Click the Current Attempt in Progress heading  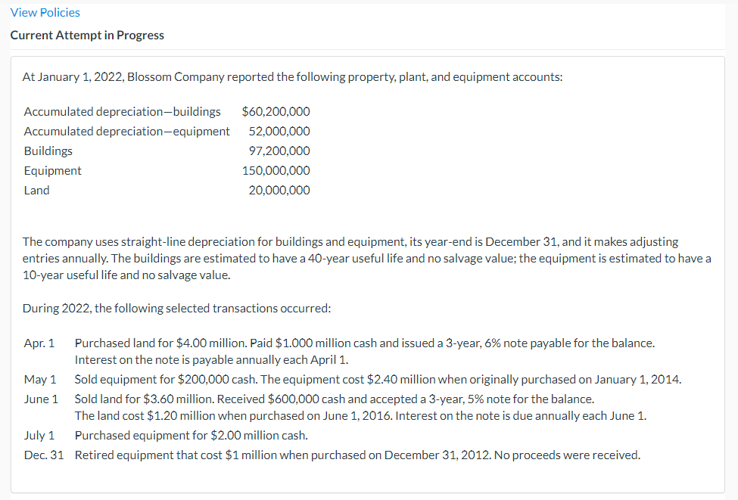click(86, 35)
